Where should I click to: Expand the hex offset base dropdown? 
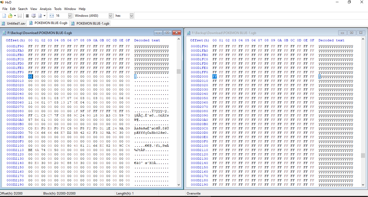point(132,16)
